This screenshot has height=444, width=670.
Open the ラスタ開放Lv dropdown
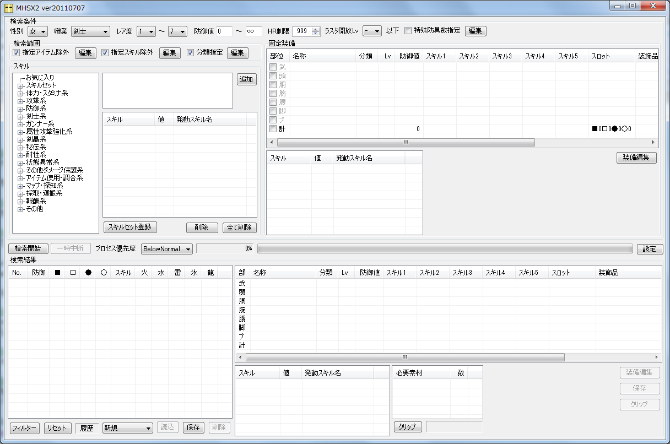tap(372, 31)
